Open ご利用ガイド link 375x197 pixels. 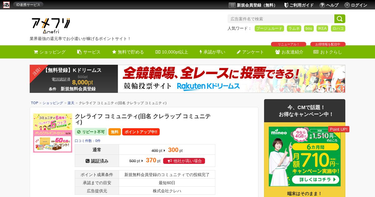301,5
